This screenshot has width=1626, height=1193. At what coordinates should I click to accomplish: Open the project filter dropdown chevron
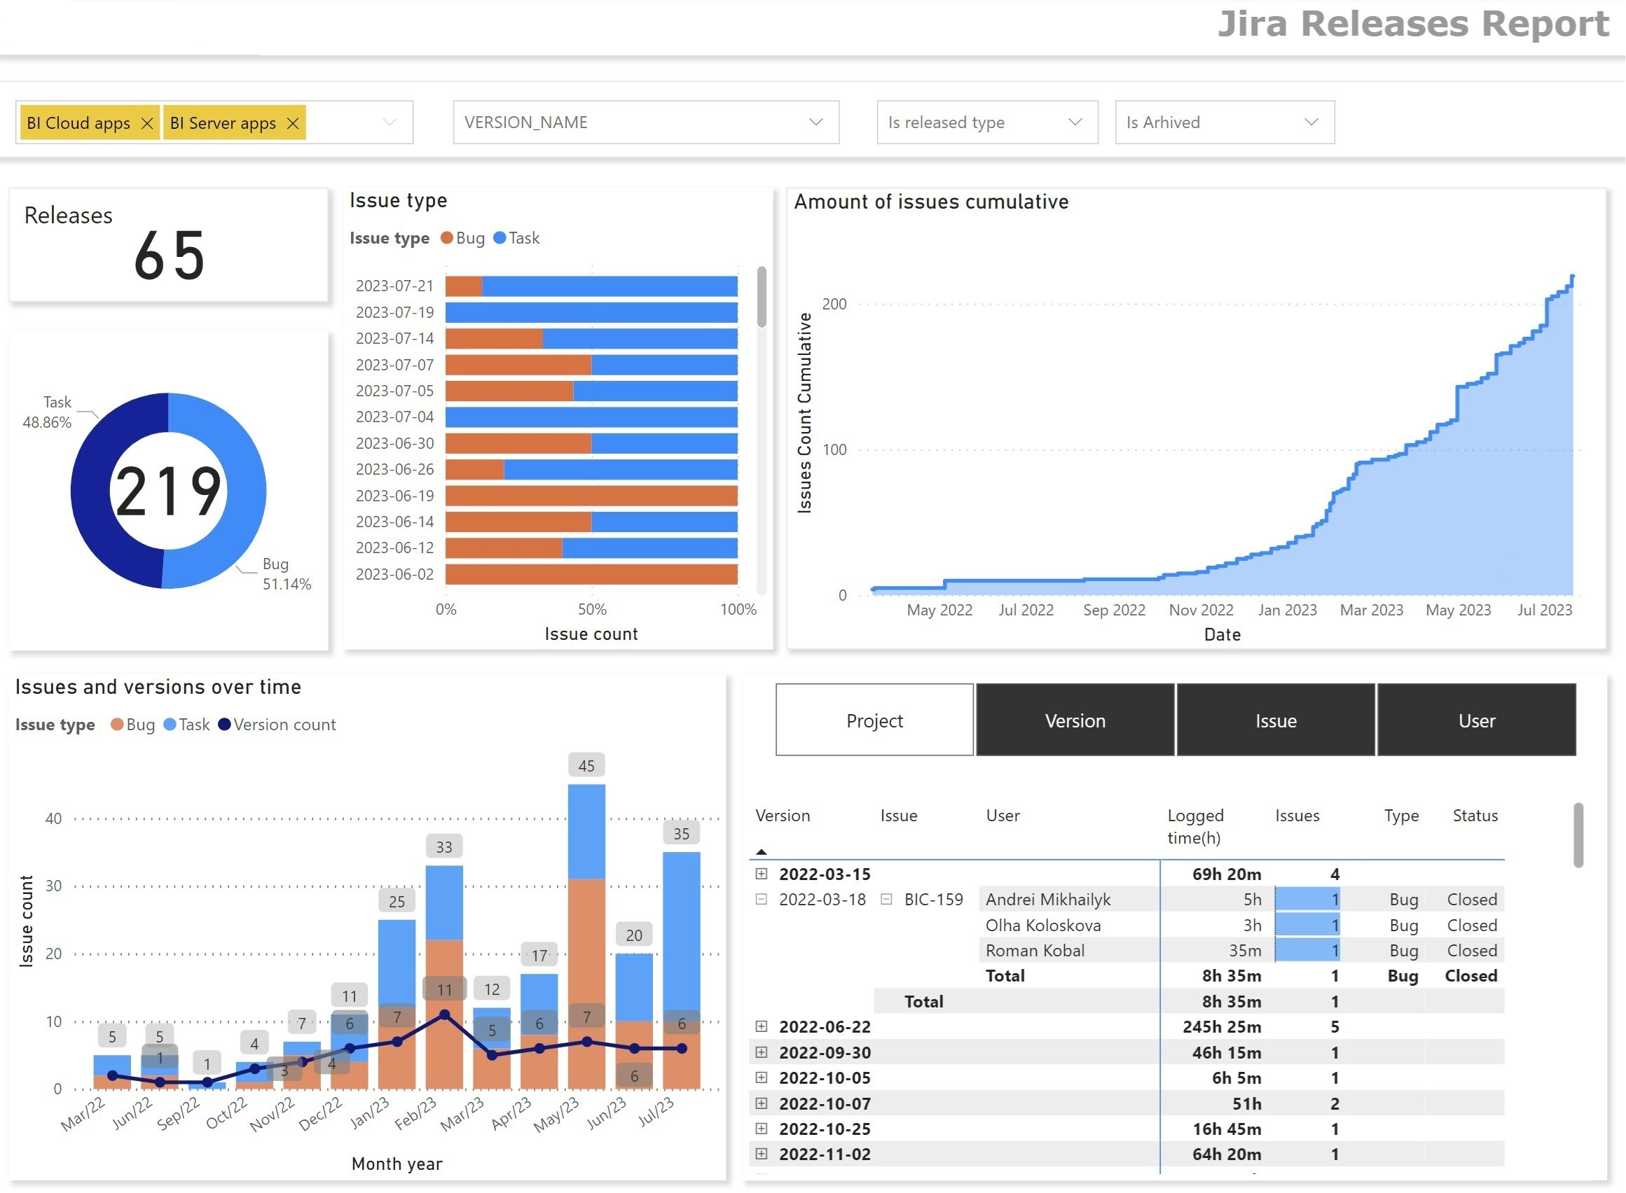[x=390, y=122]
